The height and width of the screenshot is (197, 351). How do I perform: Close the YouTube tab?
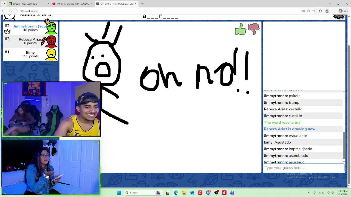pos(92,4)
